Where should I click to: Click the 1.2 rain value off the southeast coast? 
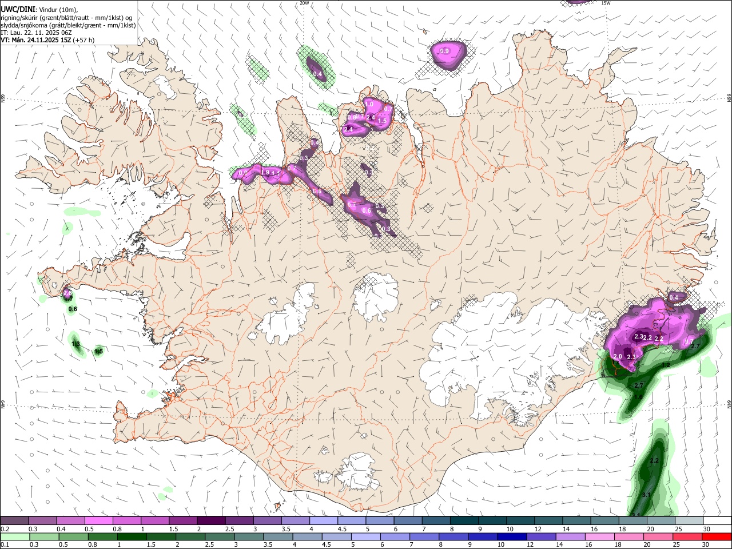coord(666,365)
